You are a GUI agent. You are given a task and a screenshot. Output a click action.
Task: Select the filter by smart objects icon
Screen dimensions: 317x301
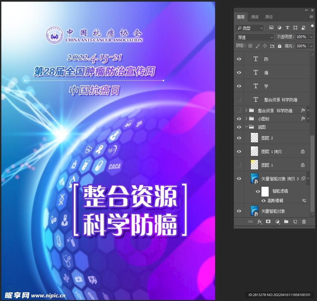(303, 28)
